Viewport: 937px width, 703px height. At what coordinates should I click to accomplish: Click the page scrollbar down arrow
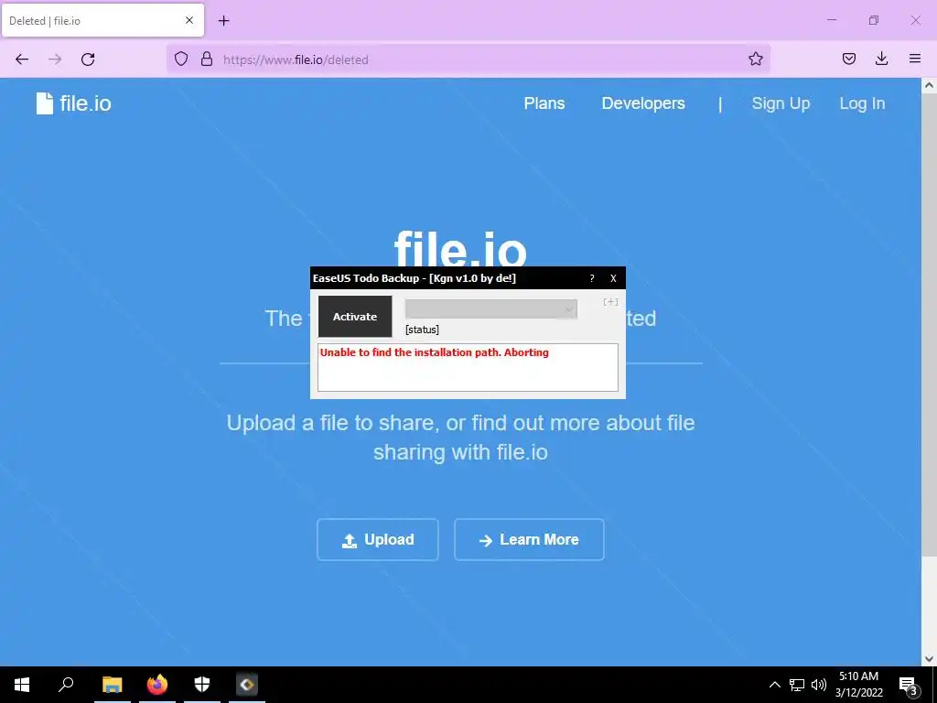point(929,659)
